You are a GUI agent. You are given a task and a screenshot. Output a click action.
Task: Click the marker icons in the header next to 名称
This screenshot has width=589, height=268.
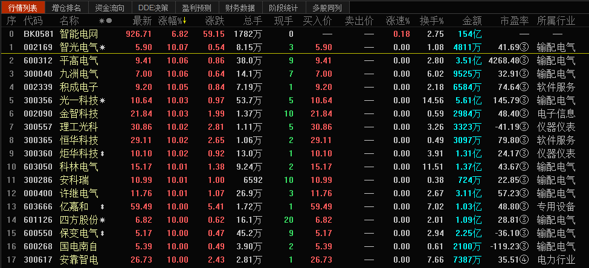coord(106,21)
